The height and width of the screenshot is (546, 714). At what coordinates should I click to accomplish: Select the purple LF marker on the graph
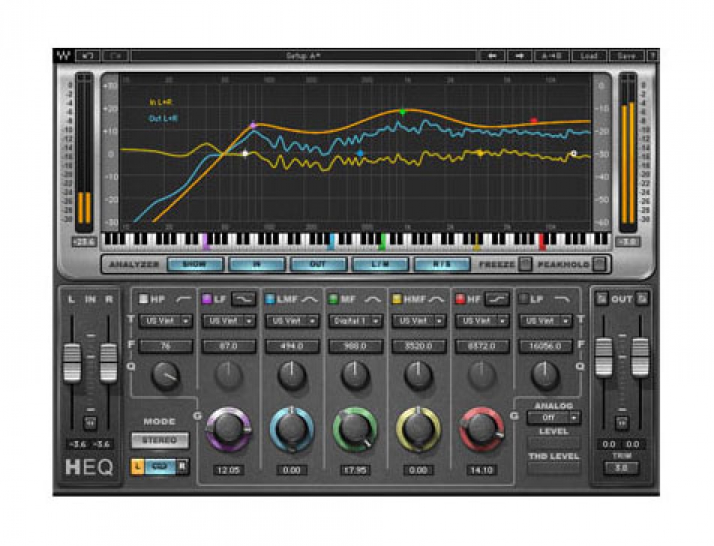click(253, 125)
